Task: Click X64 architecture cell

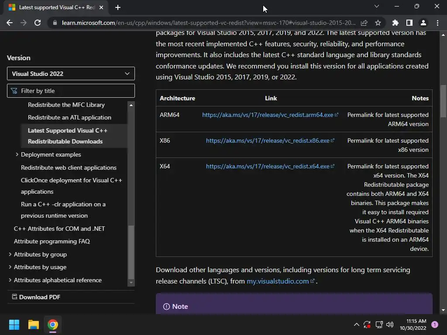Action: click(x=165, y=166)
